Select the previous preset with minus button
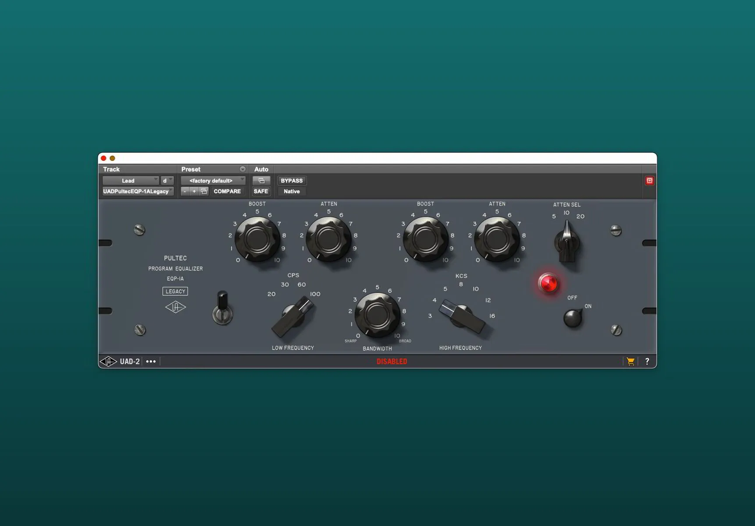This screenshot has height=526, width=755. click(x=185, y=191)
